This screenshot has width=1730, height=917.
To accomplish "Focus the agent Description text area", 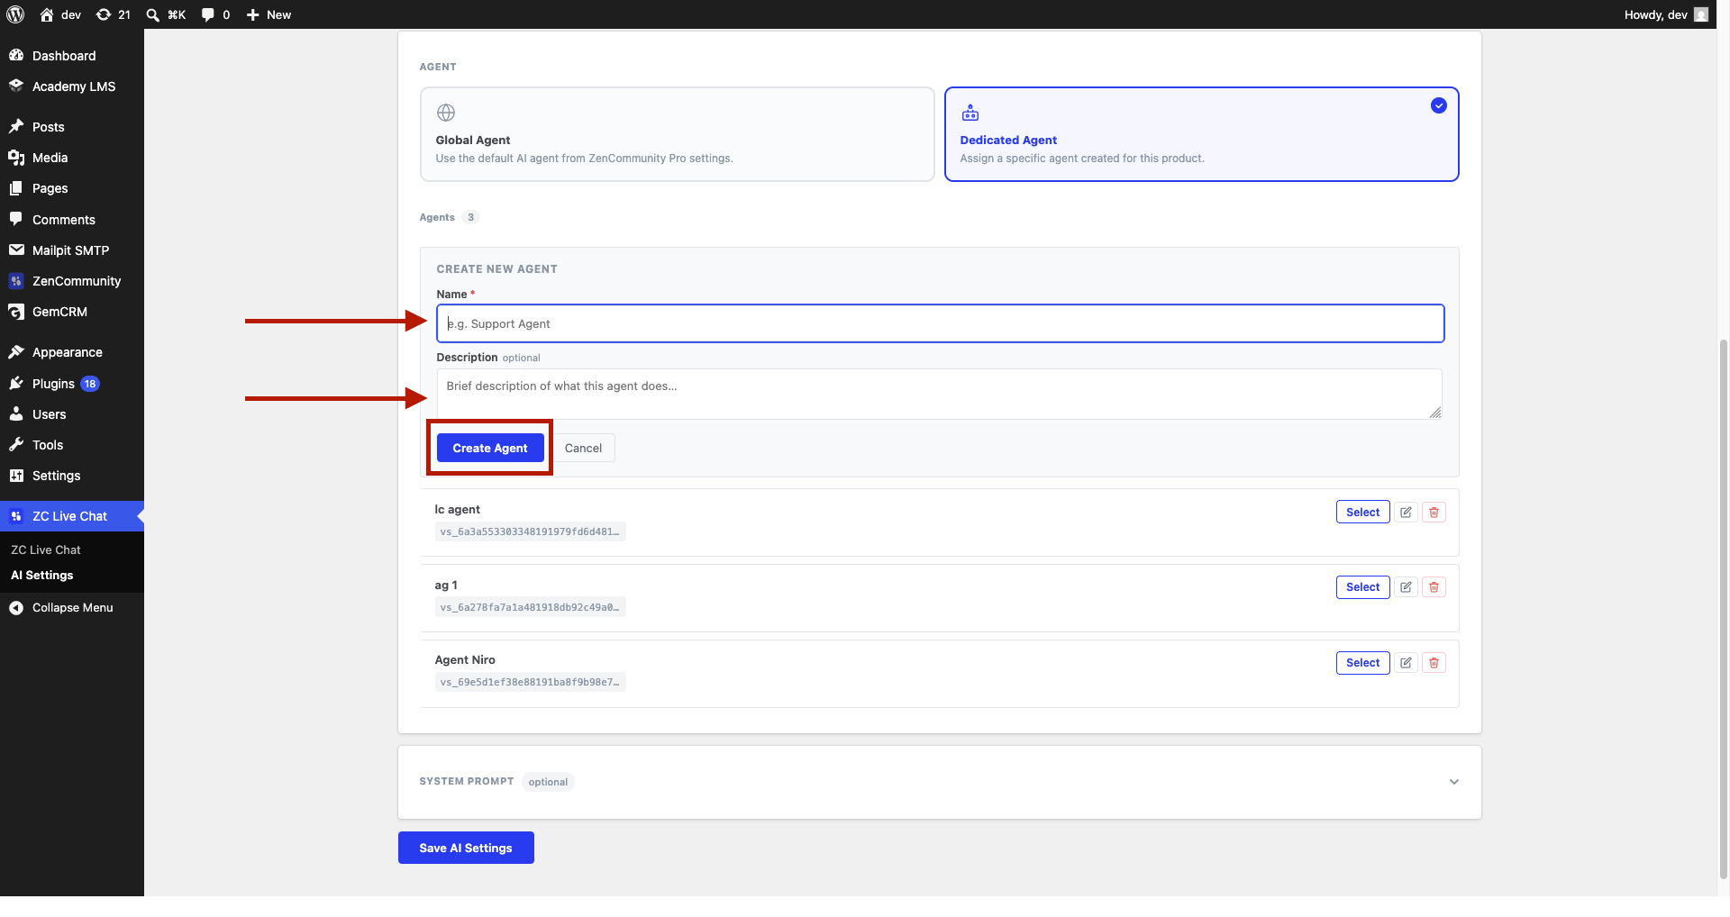I will (939, 394).
